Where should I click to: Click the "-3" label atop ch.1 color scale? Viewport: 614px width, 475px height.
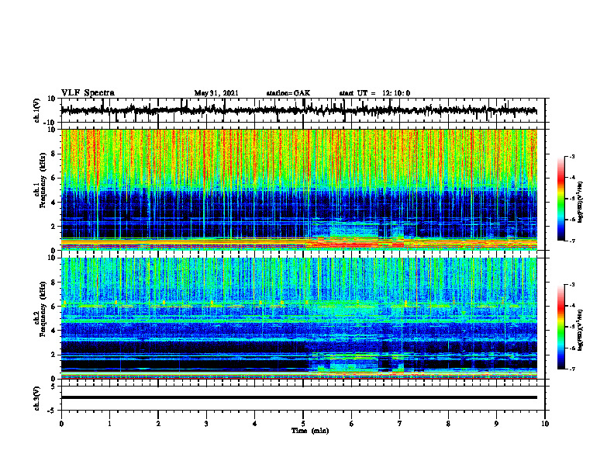[571, 156]
